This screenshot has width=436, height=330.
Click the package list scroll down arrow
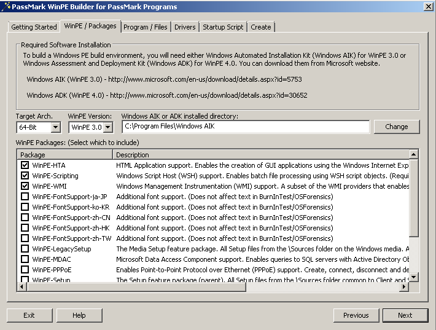(x=414, y=277)
